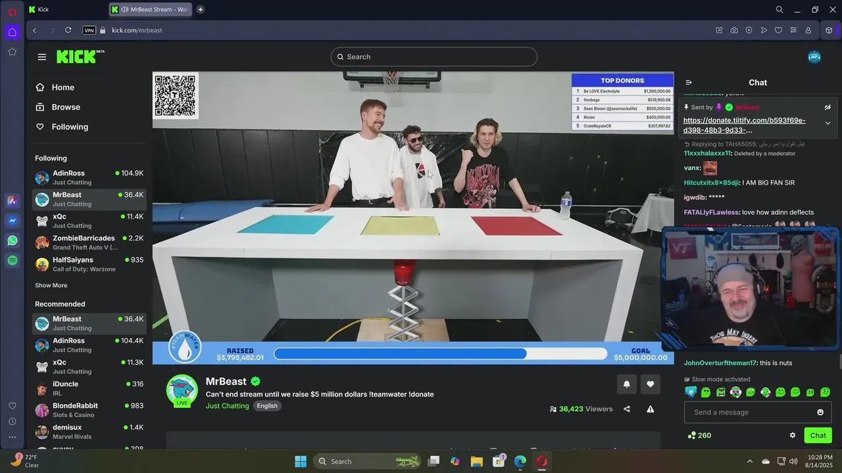Click MrBeast channel name title
Image resolution: width=842 pixels, height=473 pixels.
pos(226,381)
